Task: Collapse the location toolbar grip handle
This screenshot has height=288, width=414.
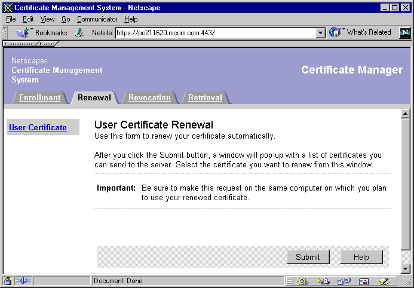Action: pos(5,33)
